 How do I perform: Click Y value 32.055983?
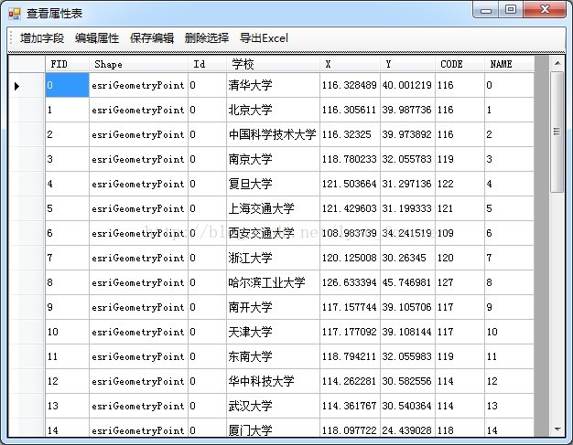tap(407, 356)
